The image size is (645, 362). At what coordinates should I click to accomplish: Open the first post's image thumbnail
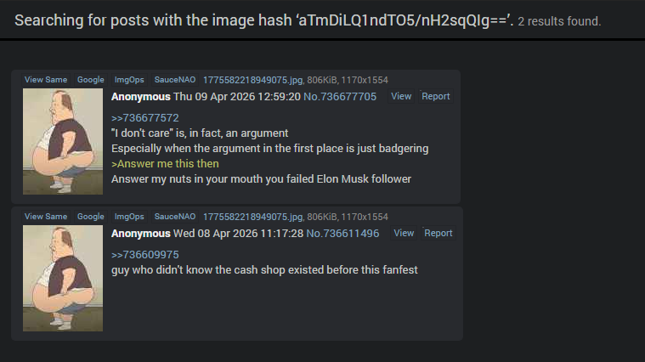pos(63,142)
